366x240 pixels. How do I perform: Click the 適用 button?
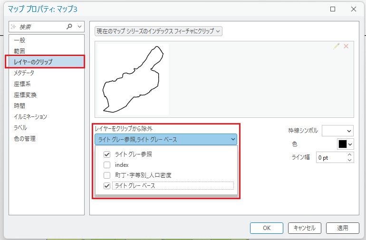(x=343, y=228)
